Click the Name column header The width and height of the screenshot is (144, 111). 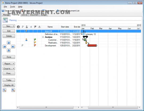50,27
